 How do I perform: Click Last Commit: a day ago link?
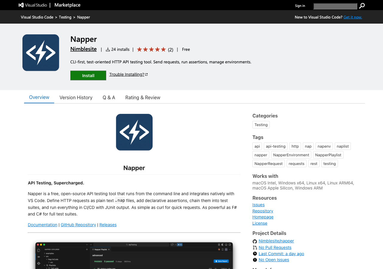[281, 254]
